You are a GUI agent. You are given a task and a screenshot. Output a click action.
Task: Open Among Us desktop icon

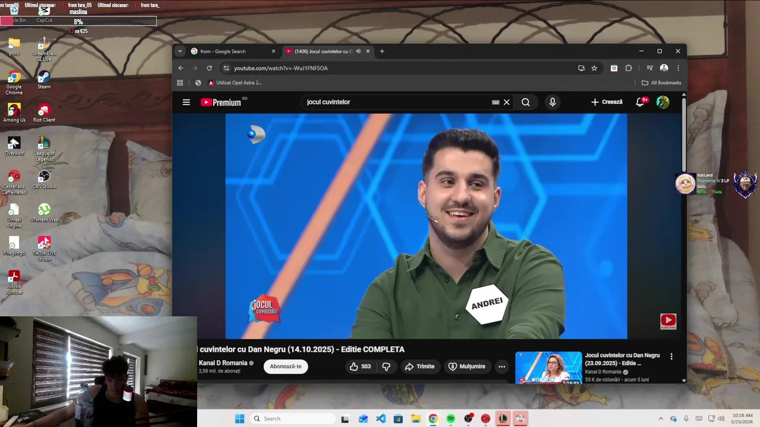[x=14, y=113]
